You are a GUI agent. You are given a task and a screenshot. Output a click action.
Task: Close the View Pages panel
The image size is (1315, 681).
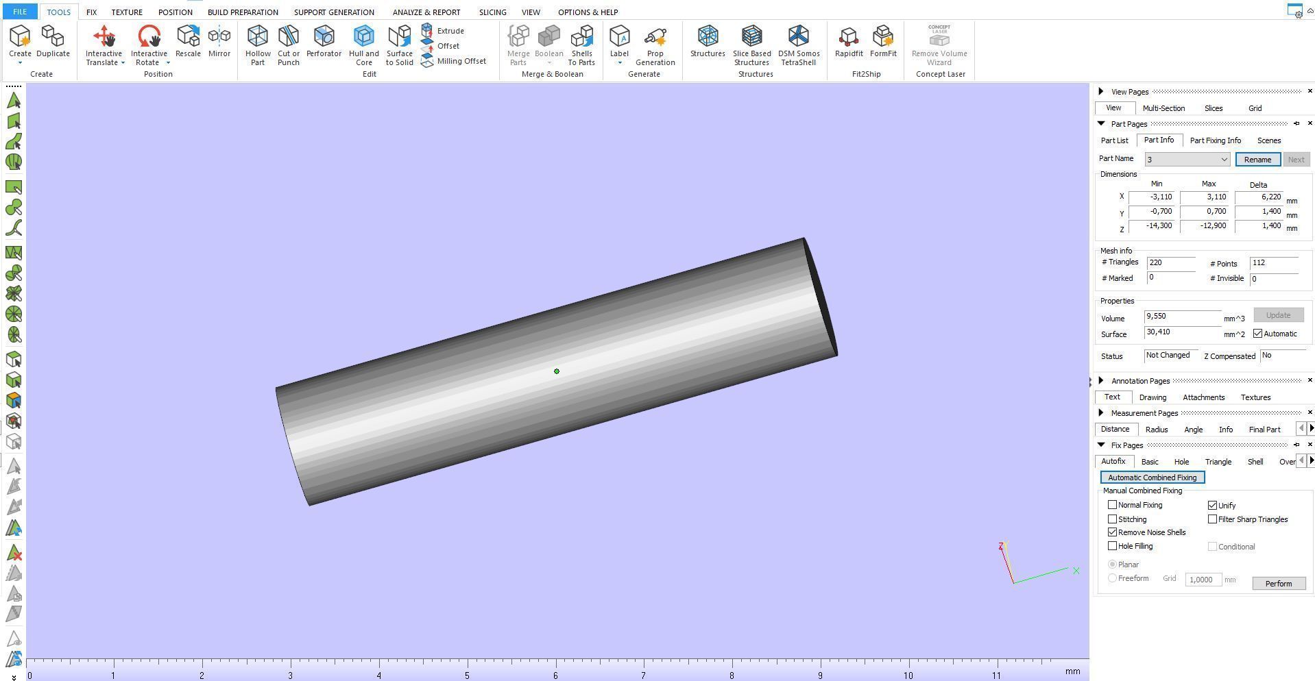tap(1310, 91)
